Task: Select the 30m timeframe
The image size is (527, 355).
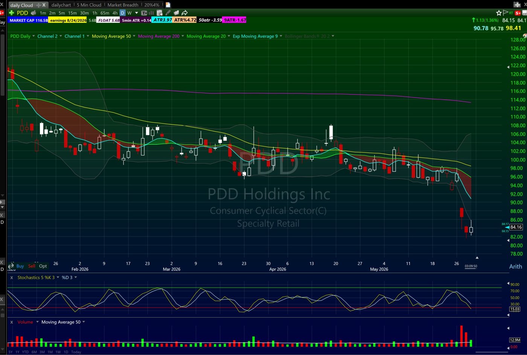Action: tap(85, 13)
